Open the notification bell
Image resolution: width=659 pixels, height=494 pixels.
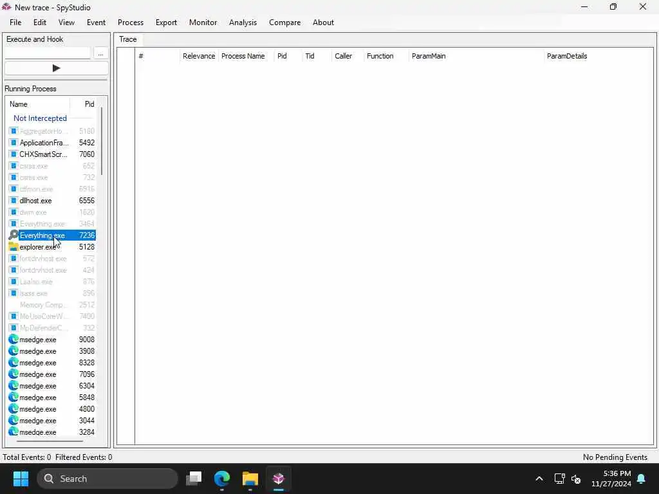coord(641,479)
